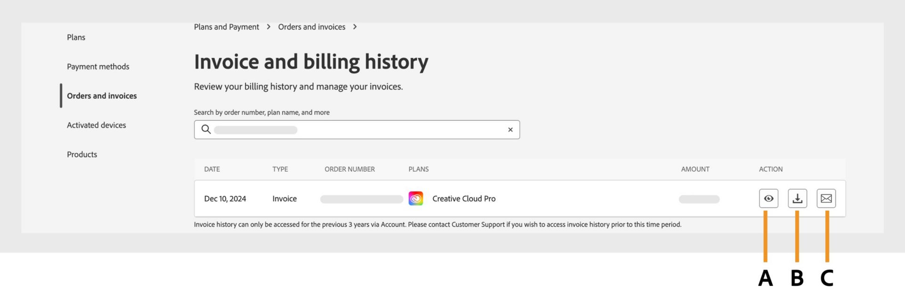Image resolution: width=905 pixels, height=292 pixels.
Task: Click the DATE column header
Action: coord(212,169)
